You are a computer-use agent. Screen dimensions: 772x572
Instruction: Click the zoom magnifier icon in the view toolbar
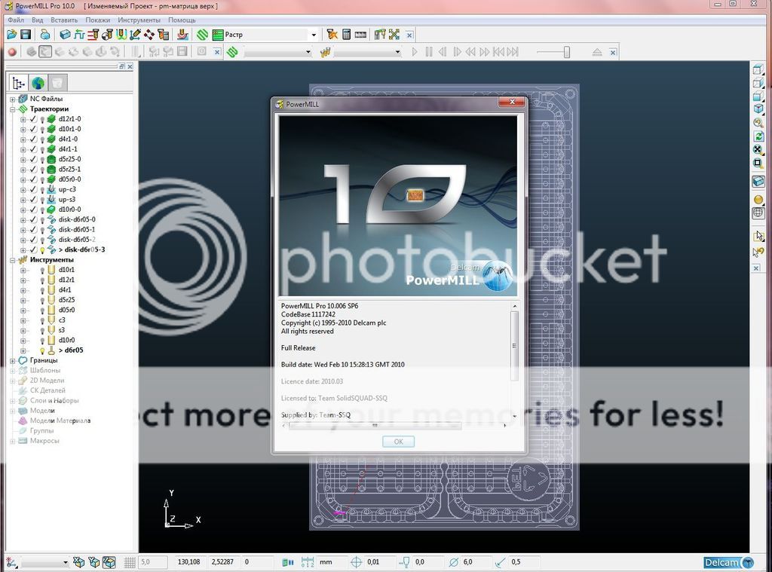(758, 122)
